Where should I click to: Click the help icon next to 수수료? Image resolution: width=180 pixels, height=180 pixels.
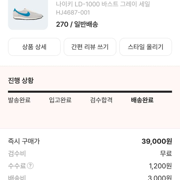(x=30, y=166)
